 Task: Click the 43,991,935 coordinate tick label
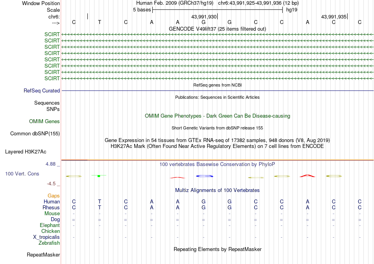click(334, 17)
